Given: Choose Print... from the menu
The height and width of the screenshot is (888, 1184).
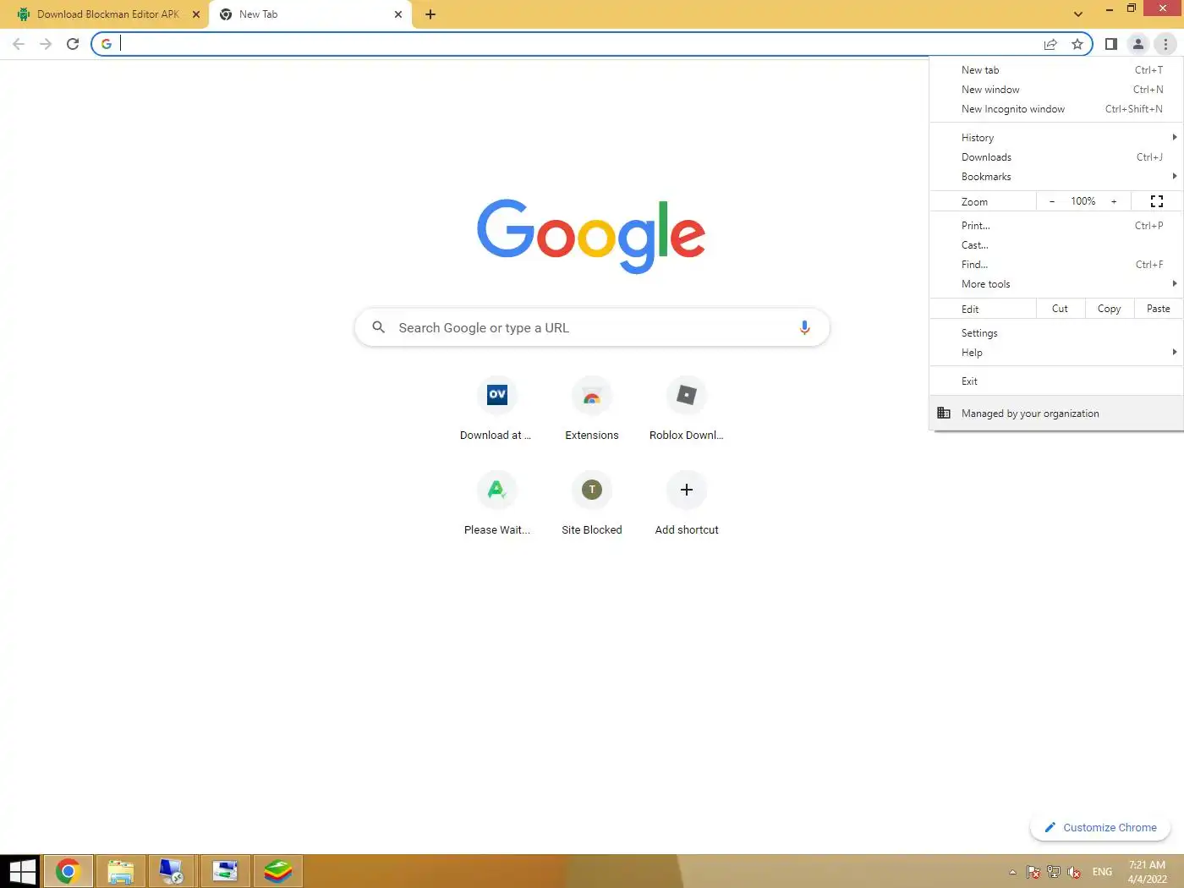Looking at the screenshot, I should [1056, 226].
